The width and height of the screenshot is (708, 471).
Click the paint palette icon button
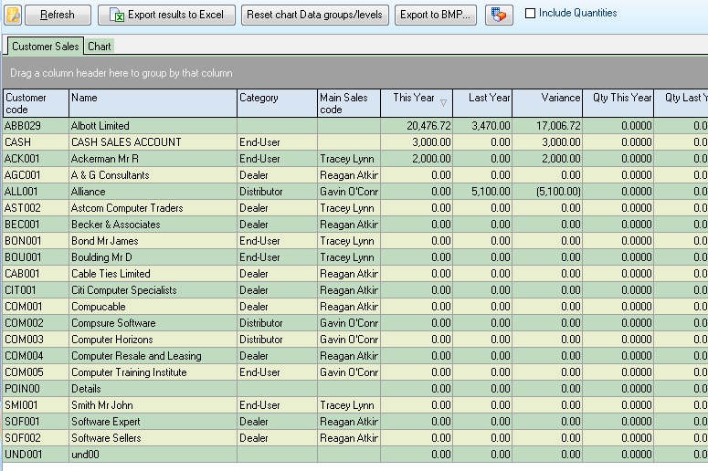tap(499, 15)
